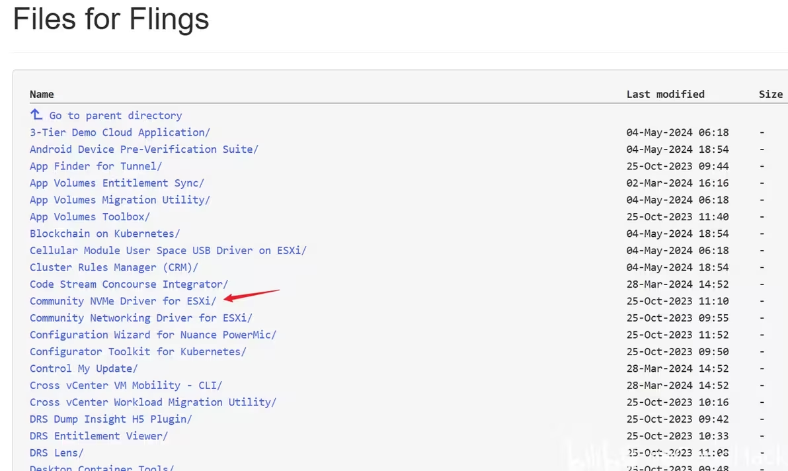The image size is (788, 471).
Task: Open App Volumes Entitlement Sync folder
Action: [x=116, y=183]
